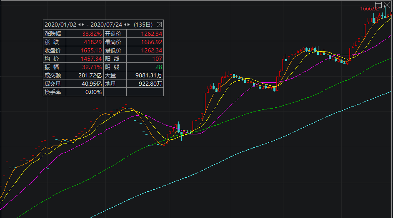
Task: Click the (135日) day count
Action: (x=143, y=25)
